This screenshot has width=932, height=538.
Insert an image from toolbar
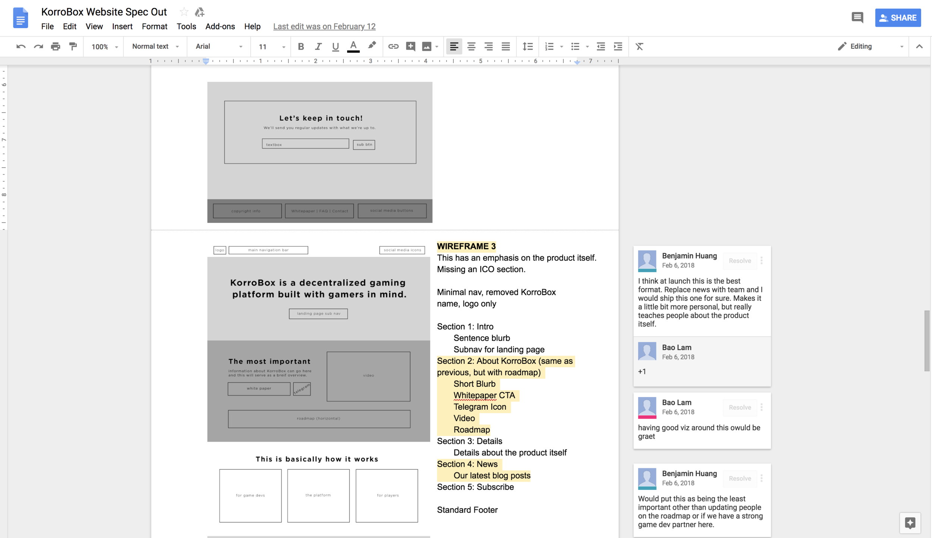426,47
